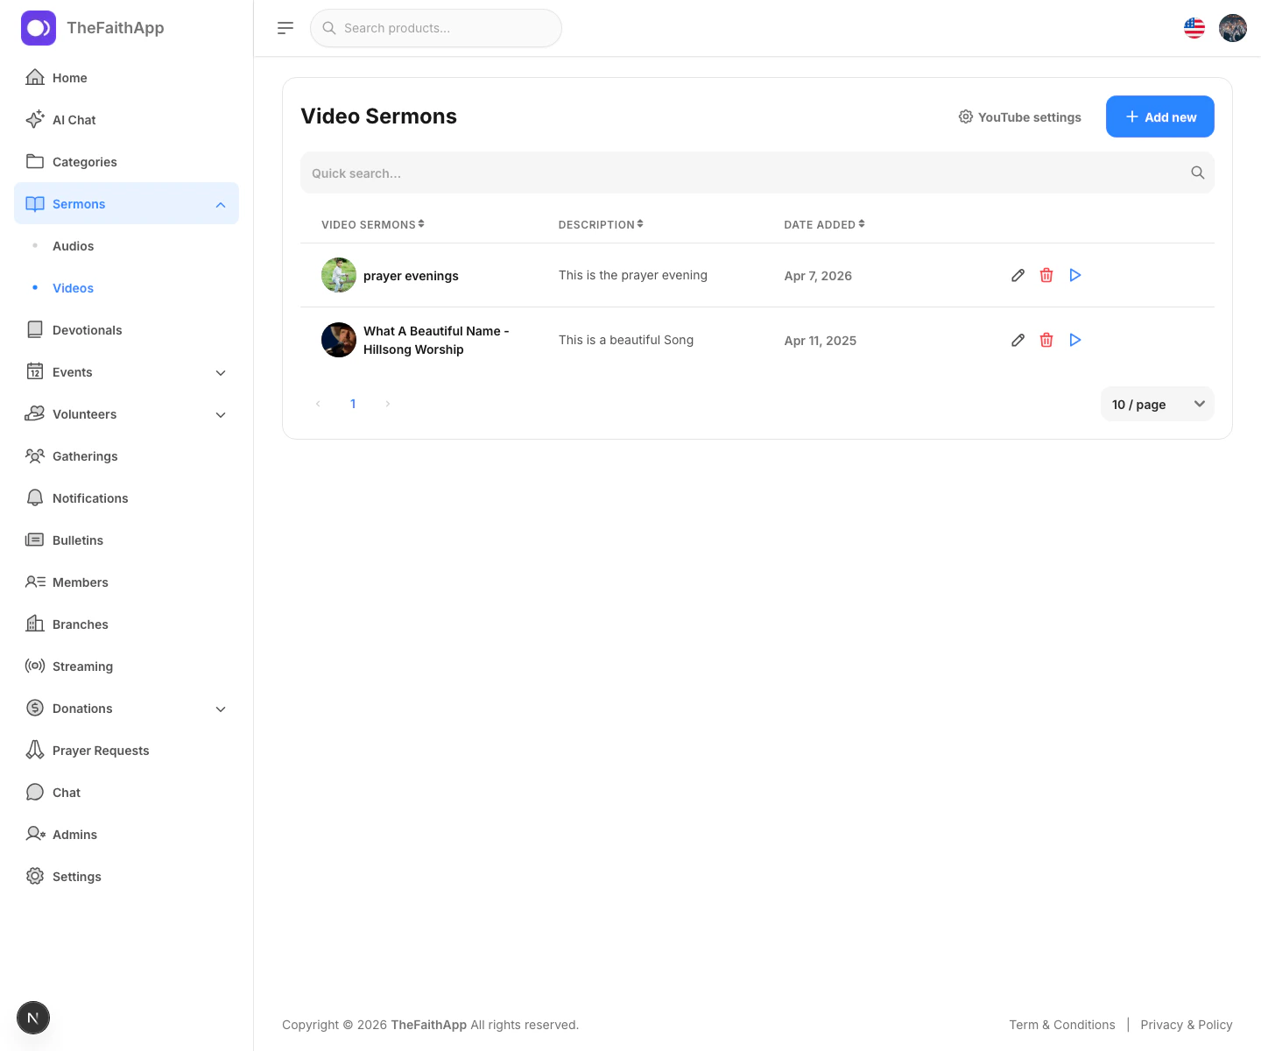Click the prayer evenings thumbnail

coord(339,275)
